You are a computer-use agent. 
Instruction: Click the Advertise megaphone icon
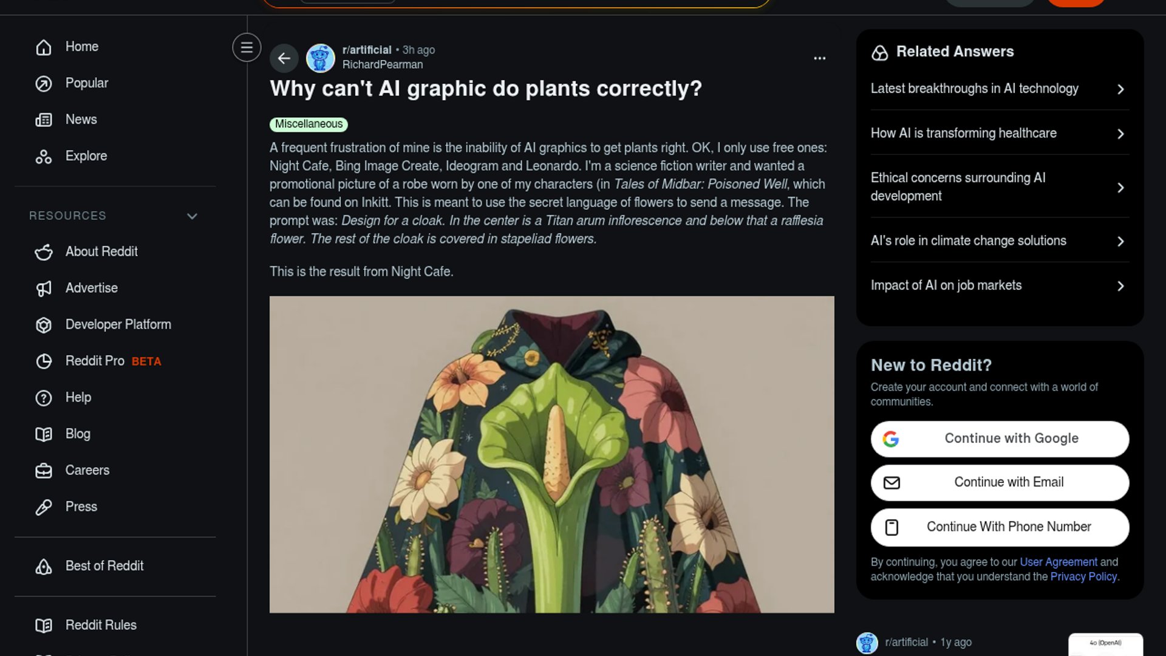pyautogui.click(x=44, y=289)
